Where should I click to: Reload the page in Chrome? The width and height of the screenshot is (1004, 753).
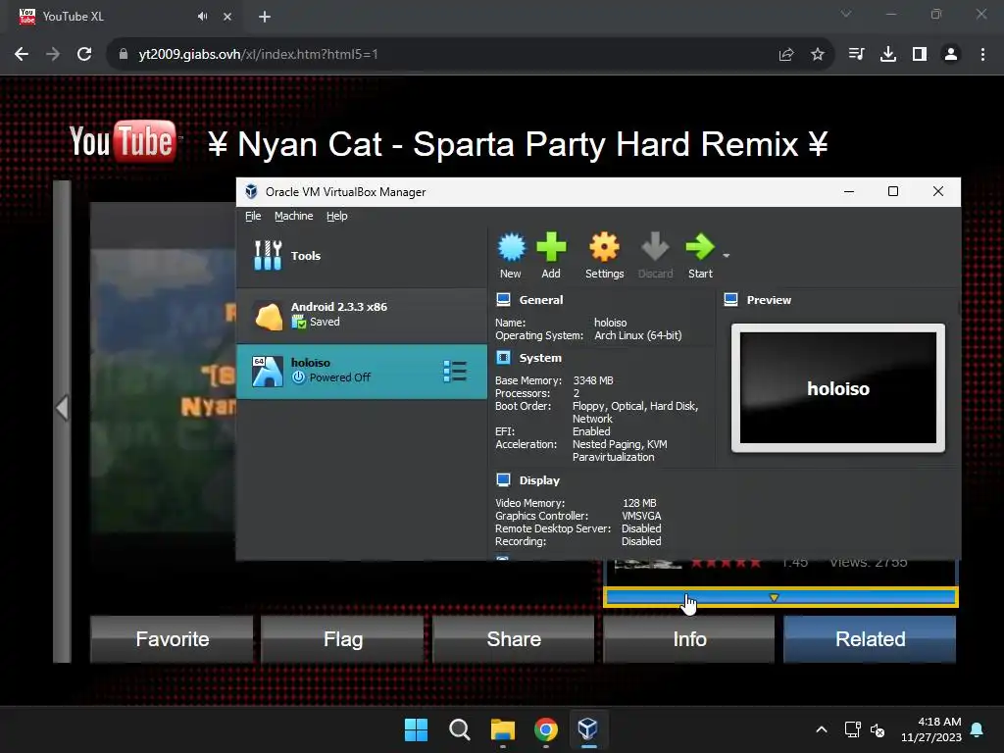pyautogui.click(x=84, y=55)
